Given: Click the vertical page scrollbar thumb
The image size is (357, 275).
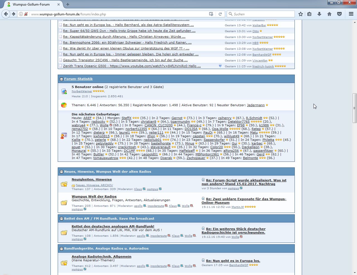Looking at the screenshot, I should (x=354, y=108).
